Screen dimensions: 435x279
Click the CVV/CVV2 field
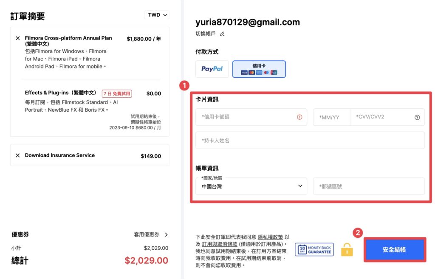(x=387, y=117)
